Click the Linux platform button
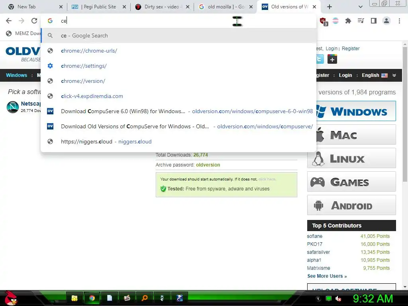The height and width of the screenshot is (306, 408). coord(351,158)
